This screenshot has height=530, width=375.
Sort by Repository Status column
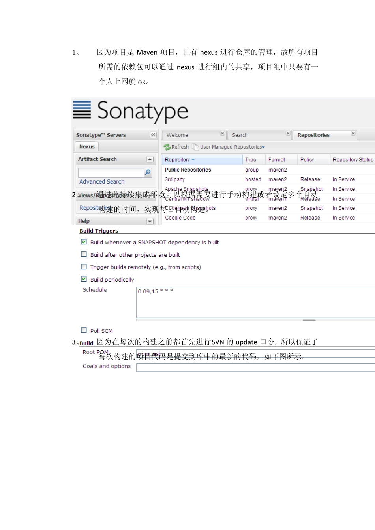point(352,160)
